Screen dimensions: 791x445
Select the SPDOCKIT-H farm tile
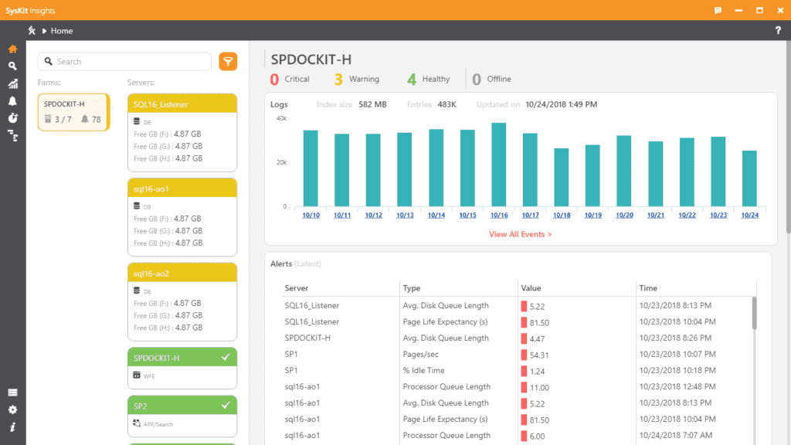pyautogui.click(x=73, y=112)
